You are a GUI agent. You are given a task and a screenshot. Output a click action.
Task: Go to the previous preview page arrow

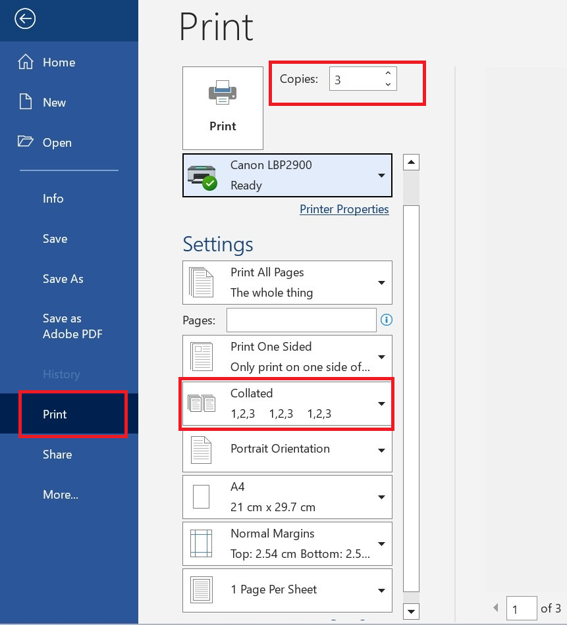coord(496,608)
